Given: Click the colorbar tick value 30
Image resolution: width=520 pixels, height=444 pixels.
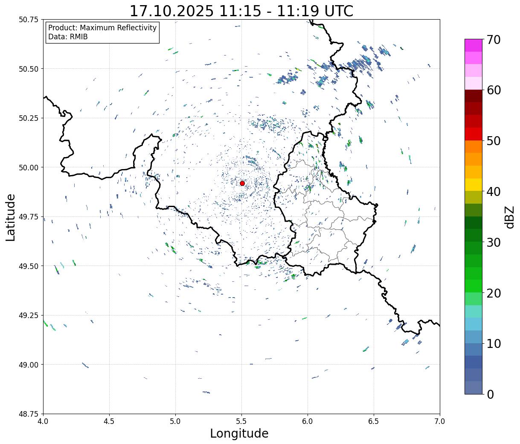Looking at the screenshot, I should [493, 242].
